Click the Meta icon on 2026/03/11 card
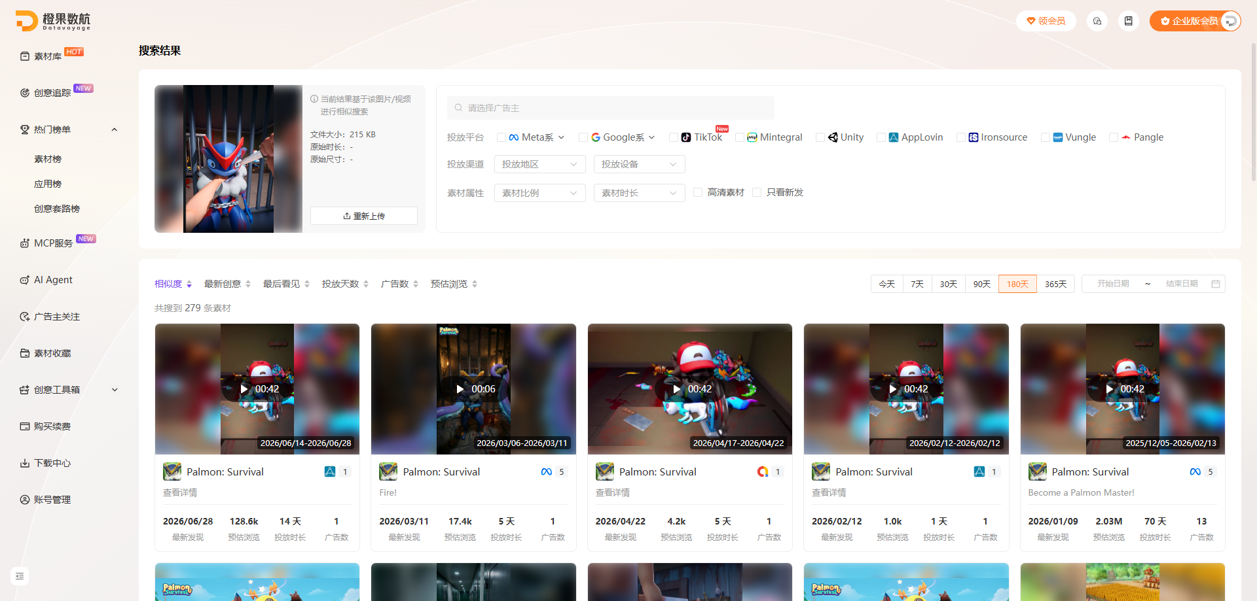1257x601 pixels. (x=547, y=472)
